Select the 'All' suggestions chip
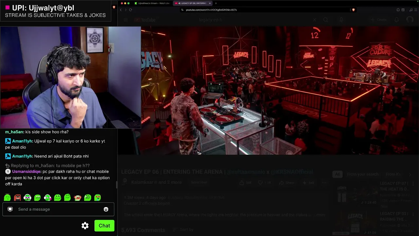Screen dimensions: 419x236 (x=337, y=174)
